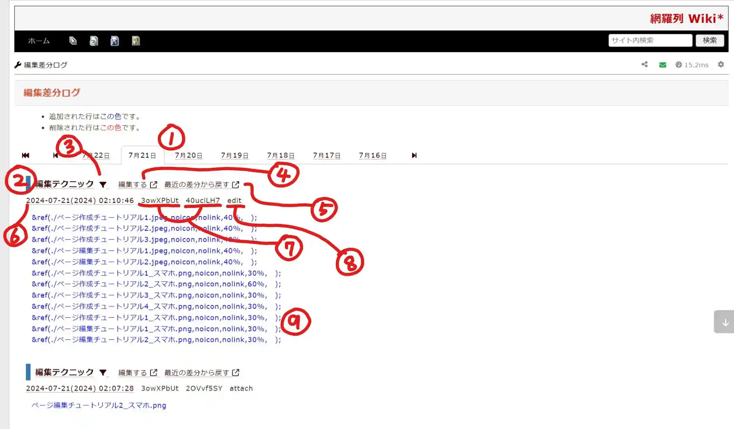Image resolution: width=734 pixels, height=429 pixels.
Task: Open the recent changes icon in navbar
Action: click(x=94, y=41)
